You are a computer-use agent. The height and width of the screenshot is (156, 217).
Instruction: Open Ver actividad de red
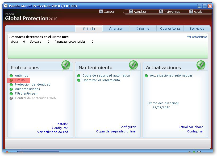pyautogui.click(x=53, y=132)
